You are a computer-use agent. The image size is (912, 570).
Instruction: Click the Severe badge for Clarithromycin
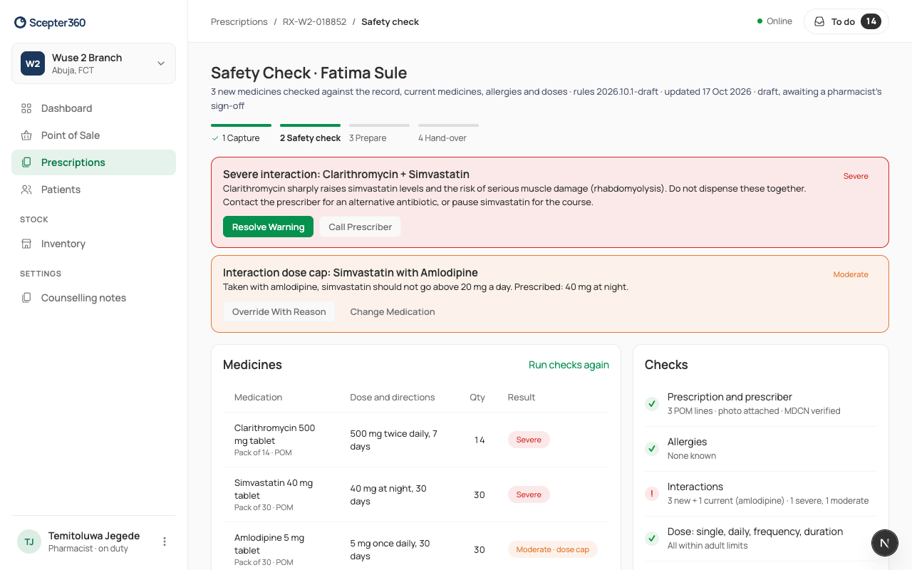[529, 440]
